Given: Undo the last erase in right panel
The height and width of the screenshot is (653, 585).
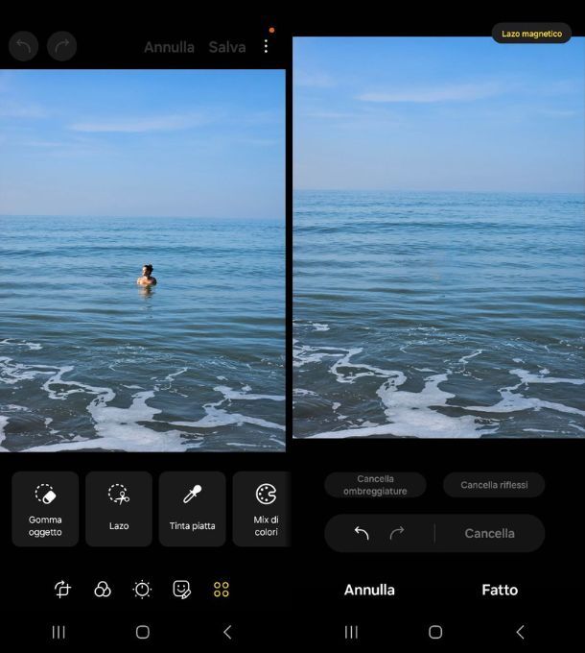Looking at the screenshot, I should point(362,533).
